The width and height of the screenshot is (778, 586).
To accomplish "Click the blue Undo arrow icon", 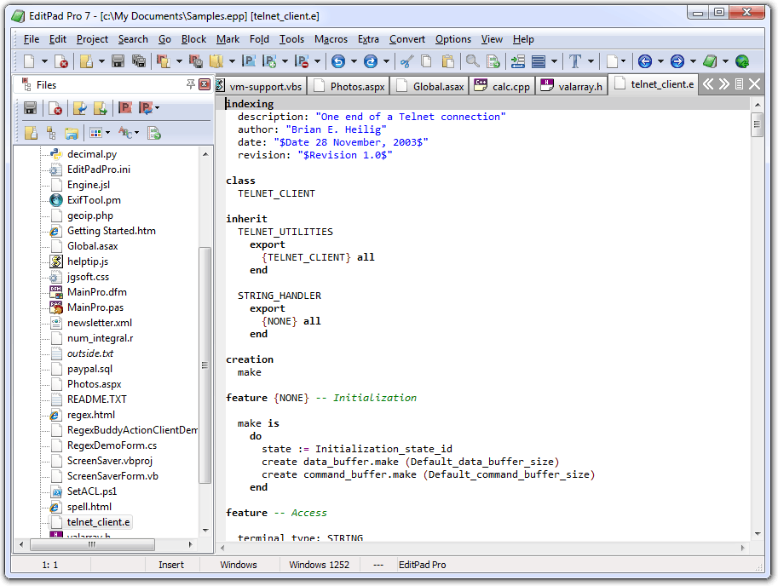I will 338,61.
